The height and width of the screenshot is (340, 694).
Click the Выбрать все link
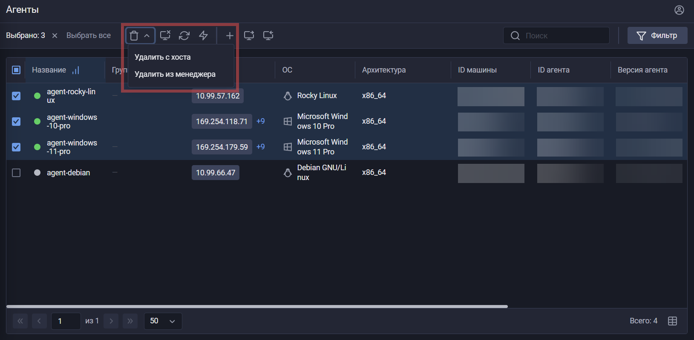pyautogui.click(x=89, y=35)
